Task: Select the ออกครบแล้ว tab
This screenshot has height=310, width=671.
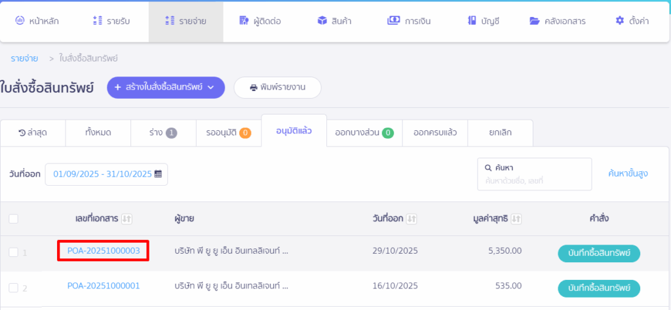Action: click(434, 133)
